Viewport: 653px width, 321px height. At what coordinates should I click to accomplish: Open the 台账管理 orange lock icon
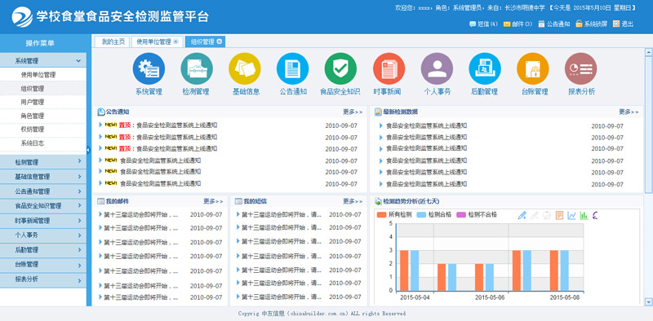533,68
